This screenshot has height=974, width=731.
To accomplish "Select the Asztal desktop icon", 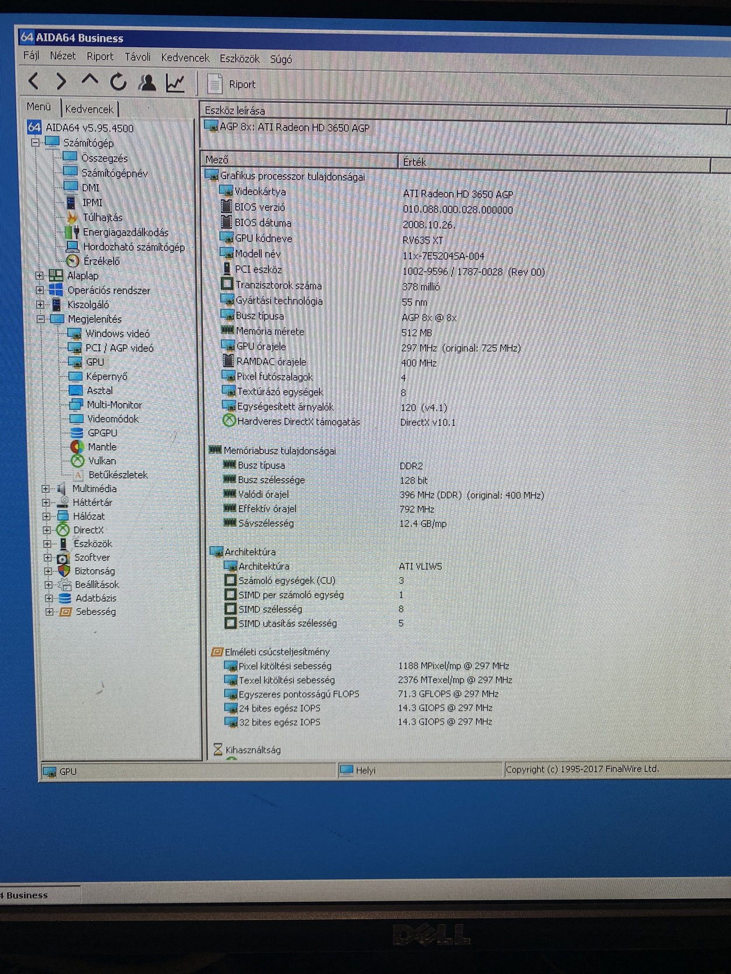I will tap(76, 390).
